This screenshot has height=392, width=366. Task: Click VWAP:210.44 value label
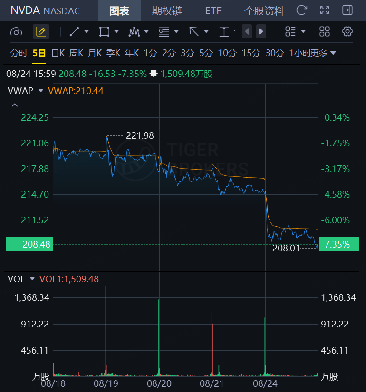tap(76, 91)
